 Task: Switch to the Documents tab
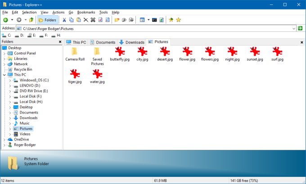[103, 42]
